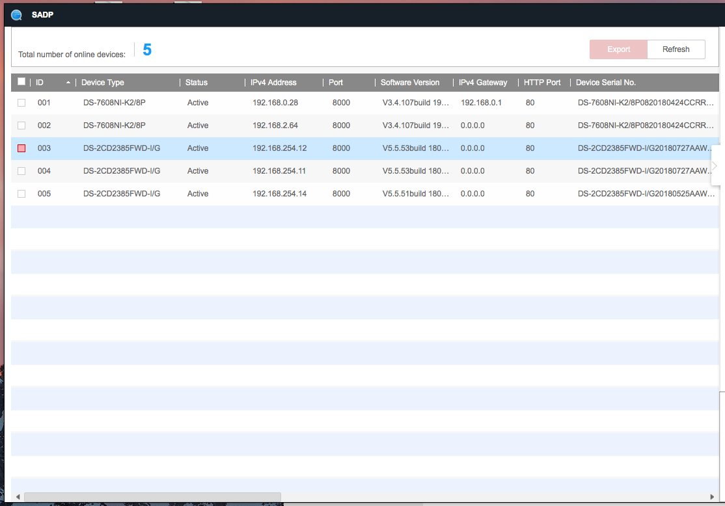Uncheck the highlighted checkbox on row 003
725x506 pixels.
(x=21, y=148)
